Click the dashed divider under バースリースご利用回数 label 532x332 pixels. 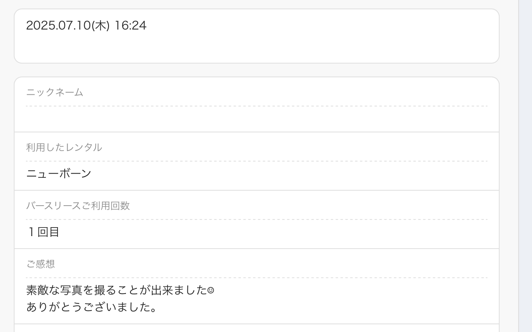pyautogui.click(x=257, y=219)
